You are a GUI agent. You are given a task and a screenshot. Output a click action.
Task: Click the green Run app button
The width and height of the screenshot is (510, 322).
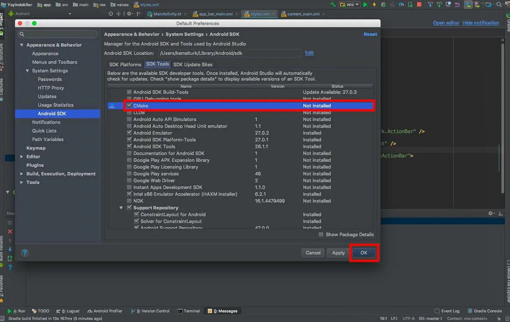pyautogui.click(x=365, y=4)
